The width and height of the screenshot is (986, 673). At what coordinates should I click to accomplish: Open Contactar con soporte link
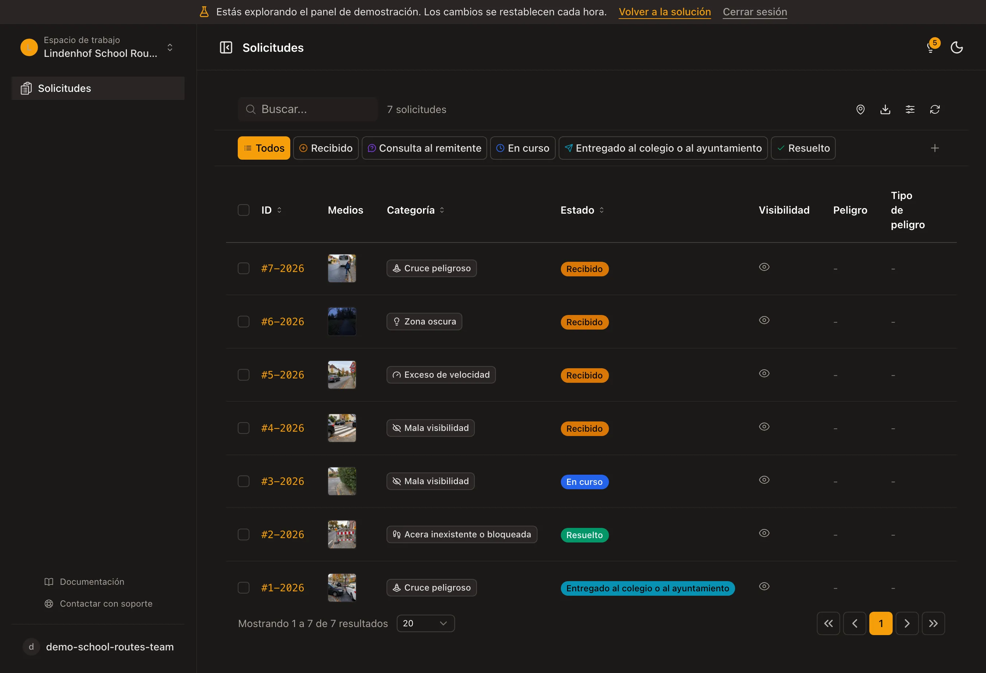point(98,603)
